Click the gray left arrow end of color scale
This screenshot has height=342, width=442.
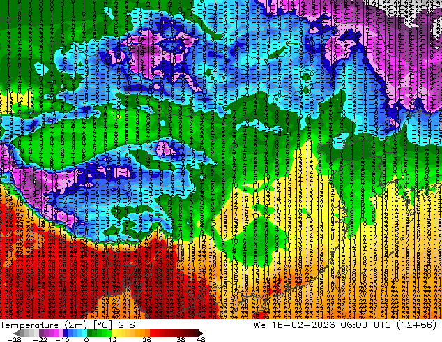click(x=16, y=333)
